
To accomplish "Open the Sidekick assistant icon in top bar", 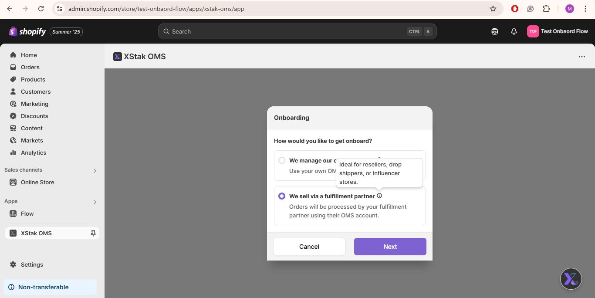I will (495, 31).
